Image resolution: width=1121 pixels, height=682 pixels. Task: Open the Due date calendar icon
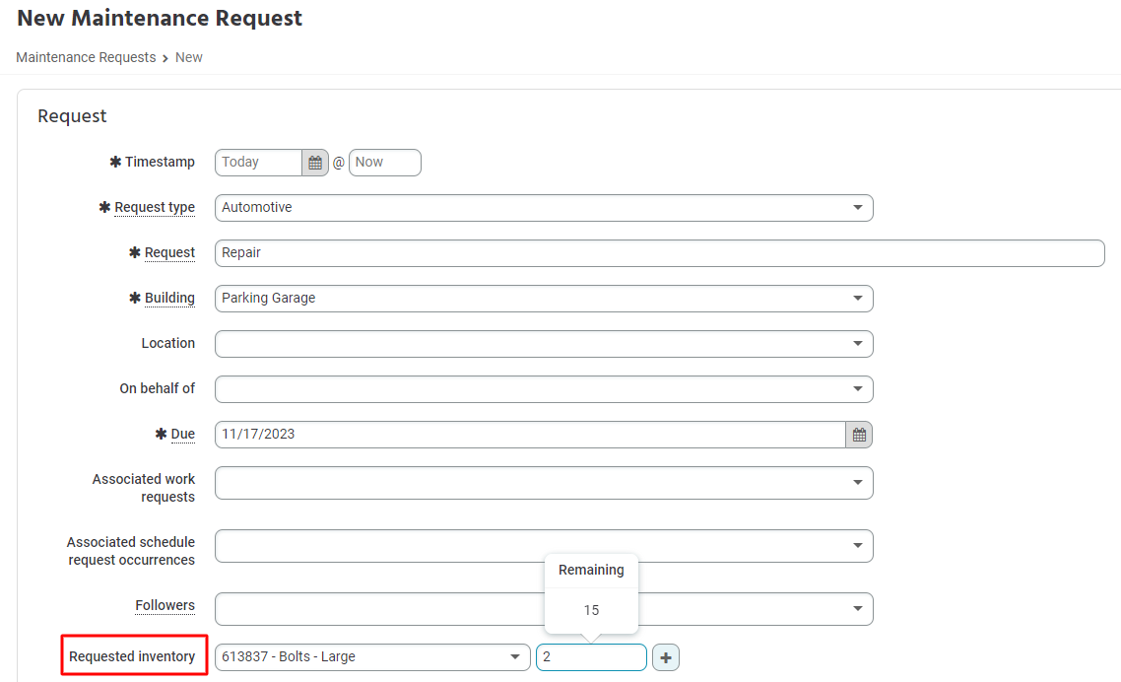click(859, 435)
